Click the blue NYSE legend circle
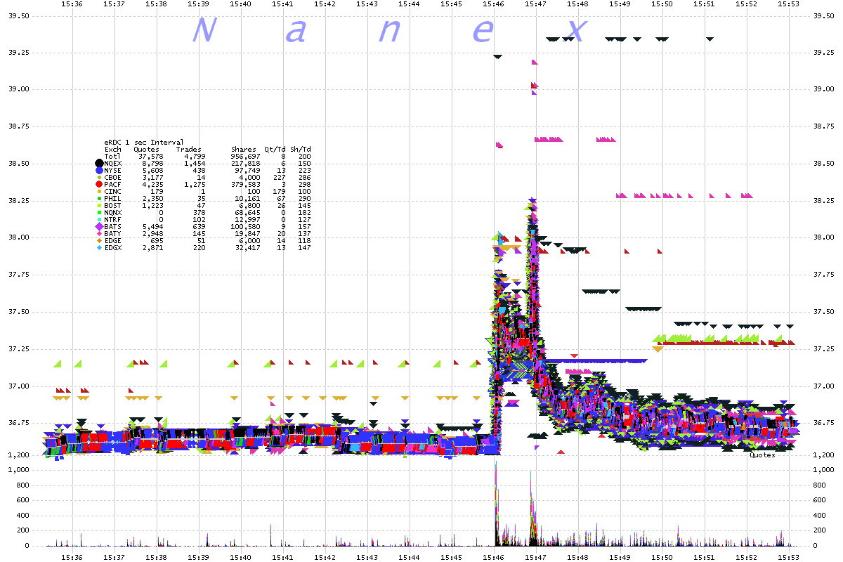 99,170
